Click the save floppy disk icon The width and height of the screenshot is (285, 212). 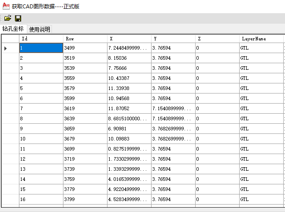coord(18,18)
